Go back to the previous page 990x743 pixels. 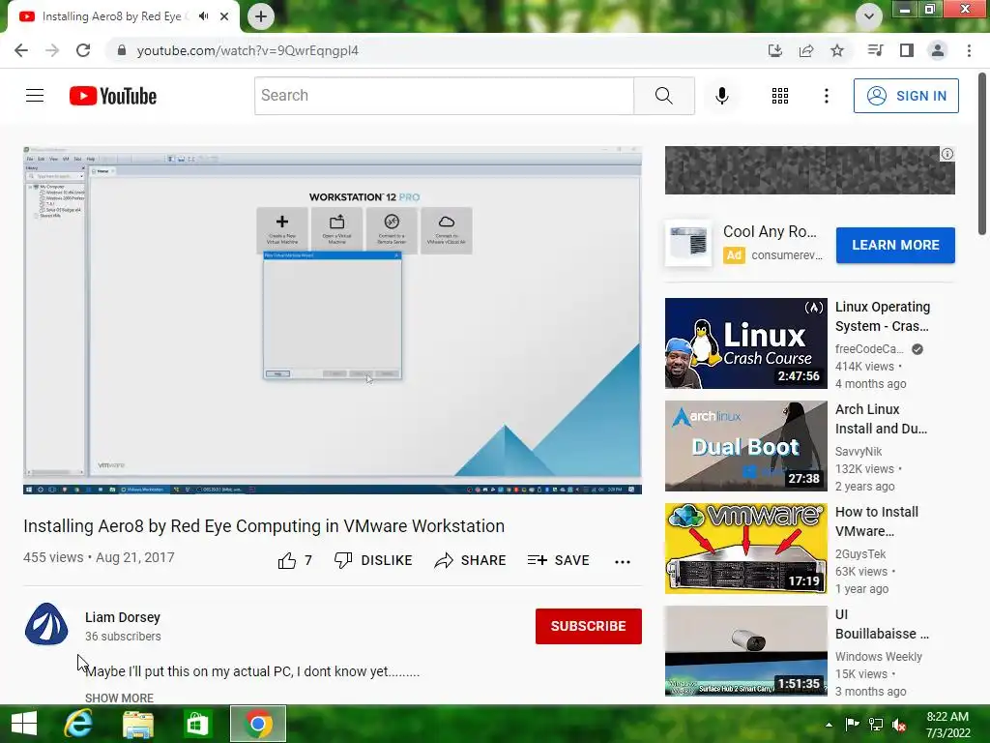pyautogui.click(x=21, y=50)
